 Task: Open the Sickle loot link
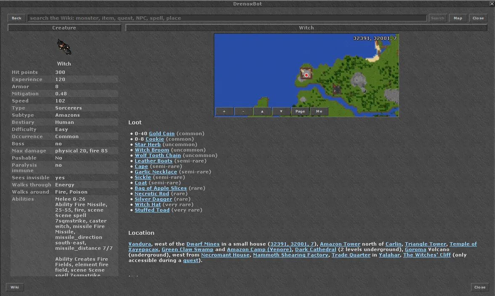[143, 177]
